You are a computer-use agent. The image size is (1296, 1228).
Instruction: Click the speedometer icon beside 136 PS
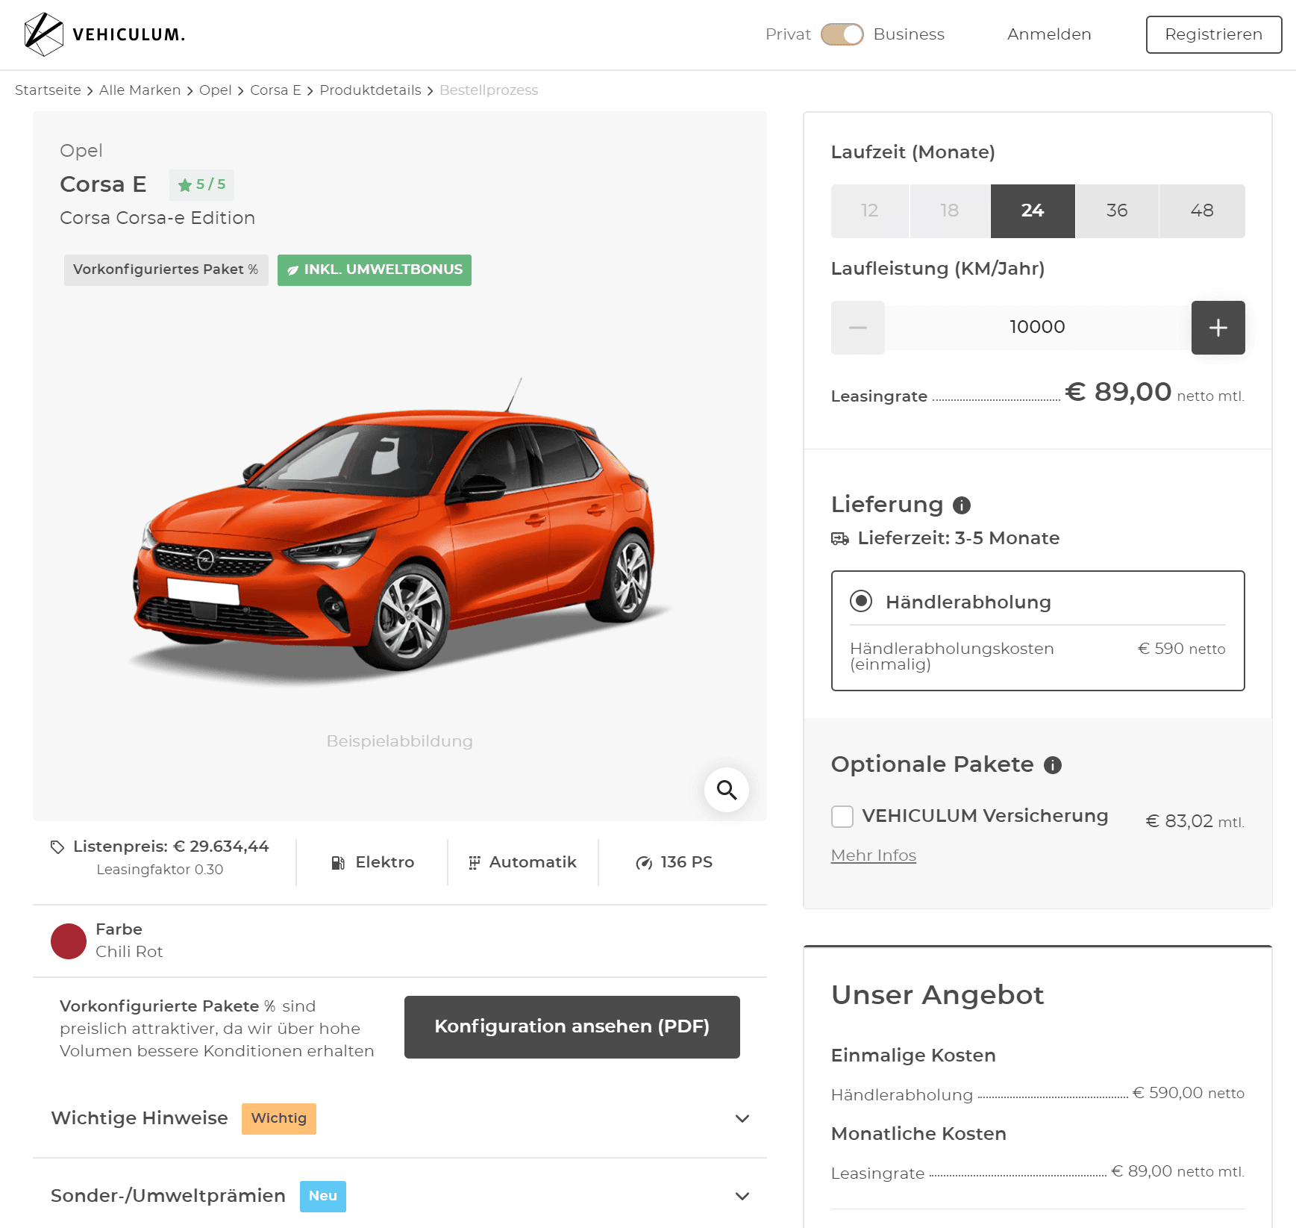[x=644, y=863]
